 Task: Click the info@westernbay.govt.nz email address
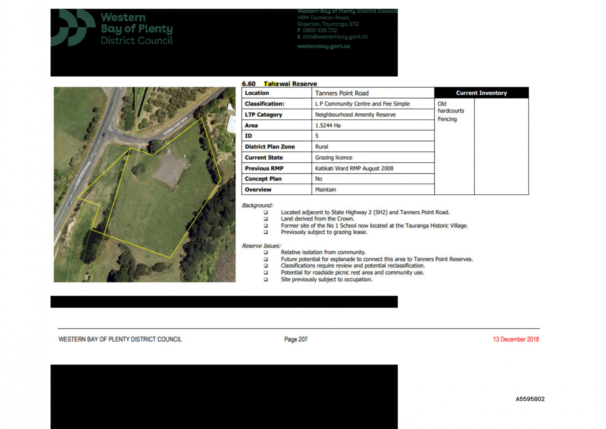click(x=335, y=37)
